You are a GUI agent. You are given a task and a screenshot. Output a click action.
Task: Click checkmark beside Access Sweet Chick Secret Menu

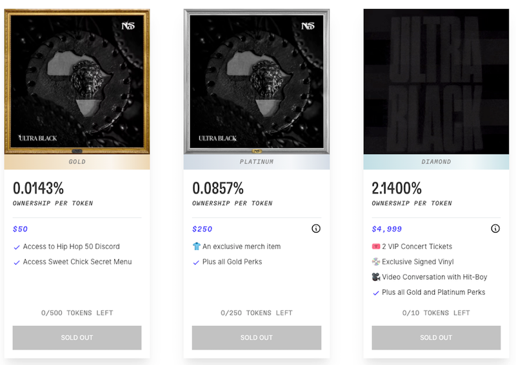click(x=17, y=262)
